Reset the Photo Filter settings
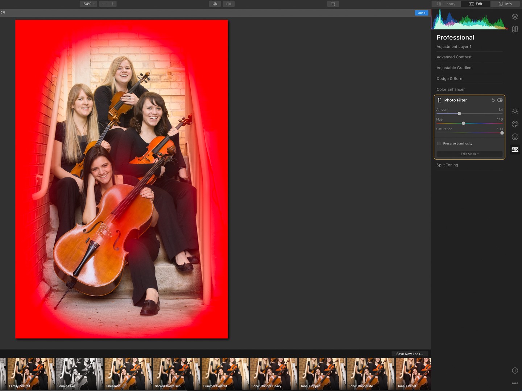 [493, 100]
